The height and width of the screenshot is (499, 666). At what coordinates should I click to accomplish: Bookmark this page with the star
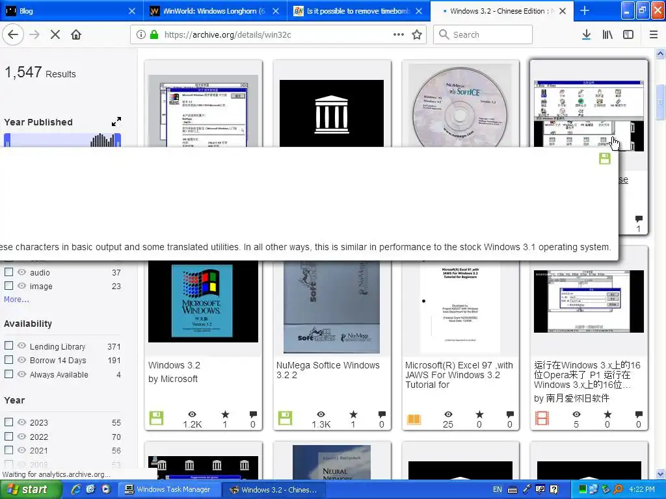[417, 35]
